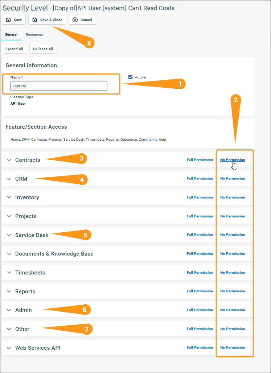Click Collapse All sections button
This screenshot has width=271, height=373.
click(x=43, y=49)
